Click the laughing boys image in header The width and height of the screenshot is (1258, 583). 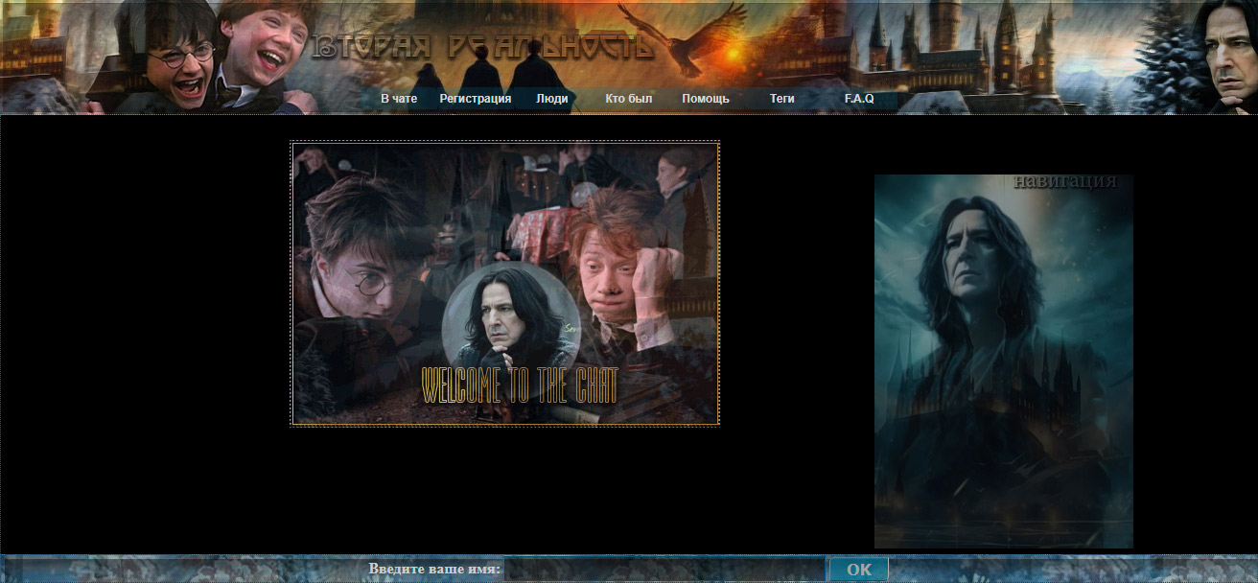tap(221, 56)
